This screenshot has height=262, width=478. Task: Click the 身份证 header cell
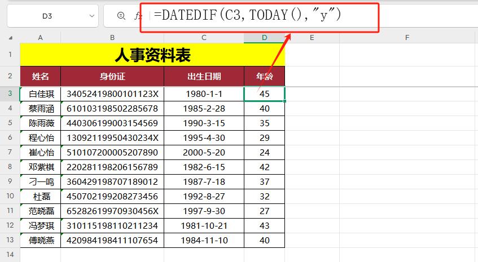112,77
